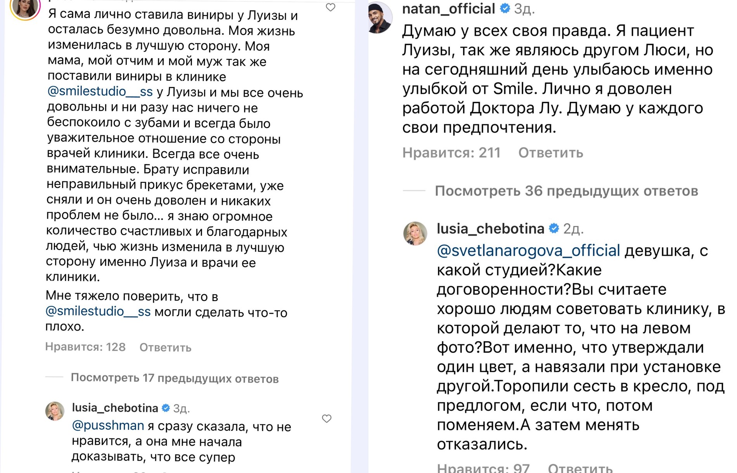View likes list "Нравится: 128"

click(x=85, y=347)
